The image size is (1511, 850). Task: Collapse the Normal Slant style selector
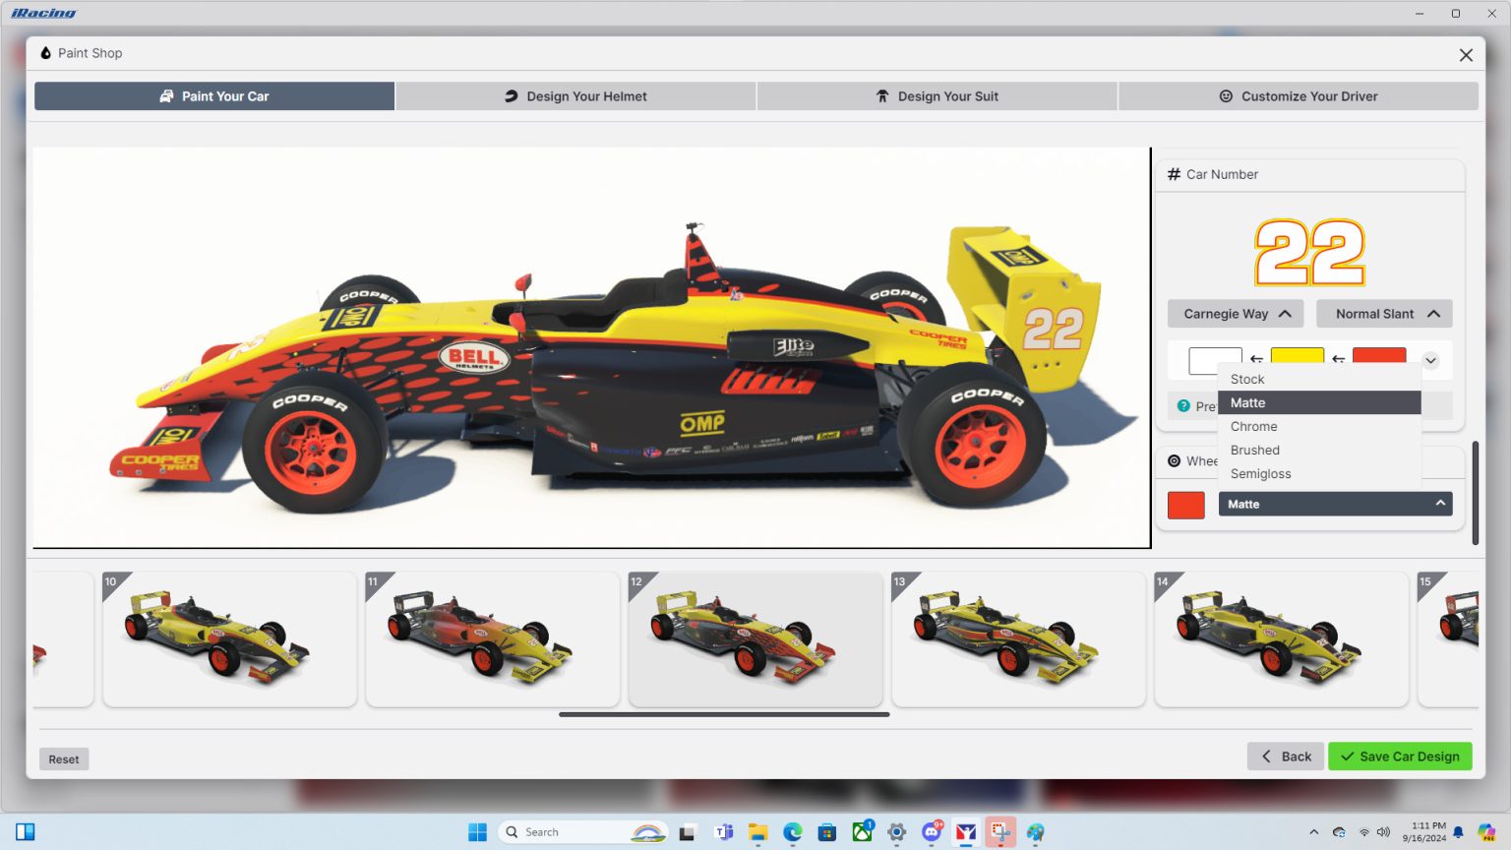pos(1384,313)
